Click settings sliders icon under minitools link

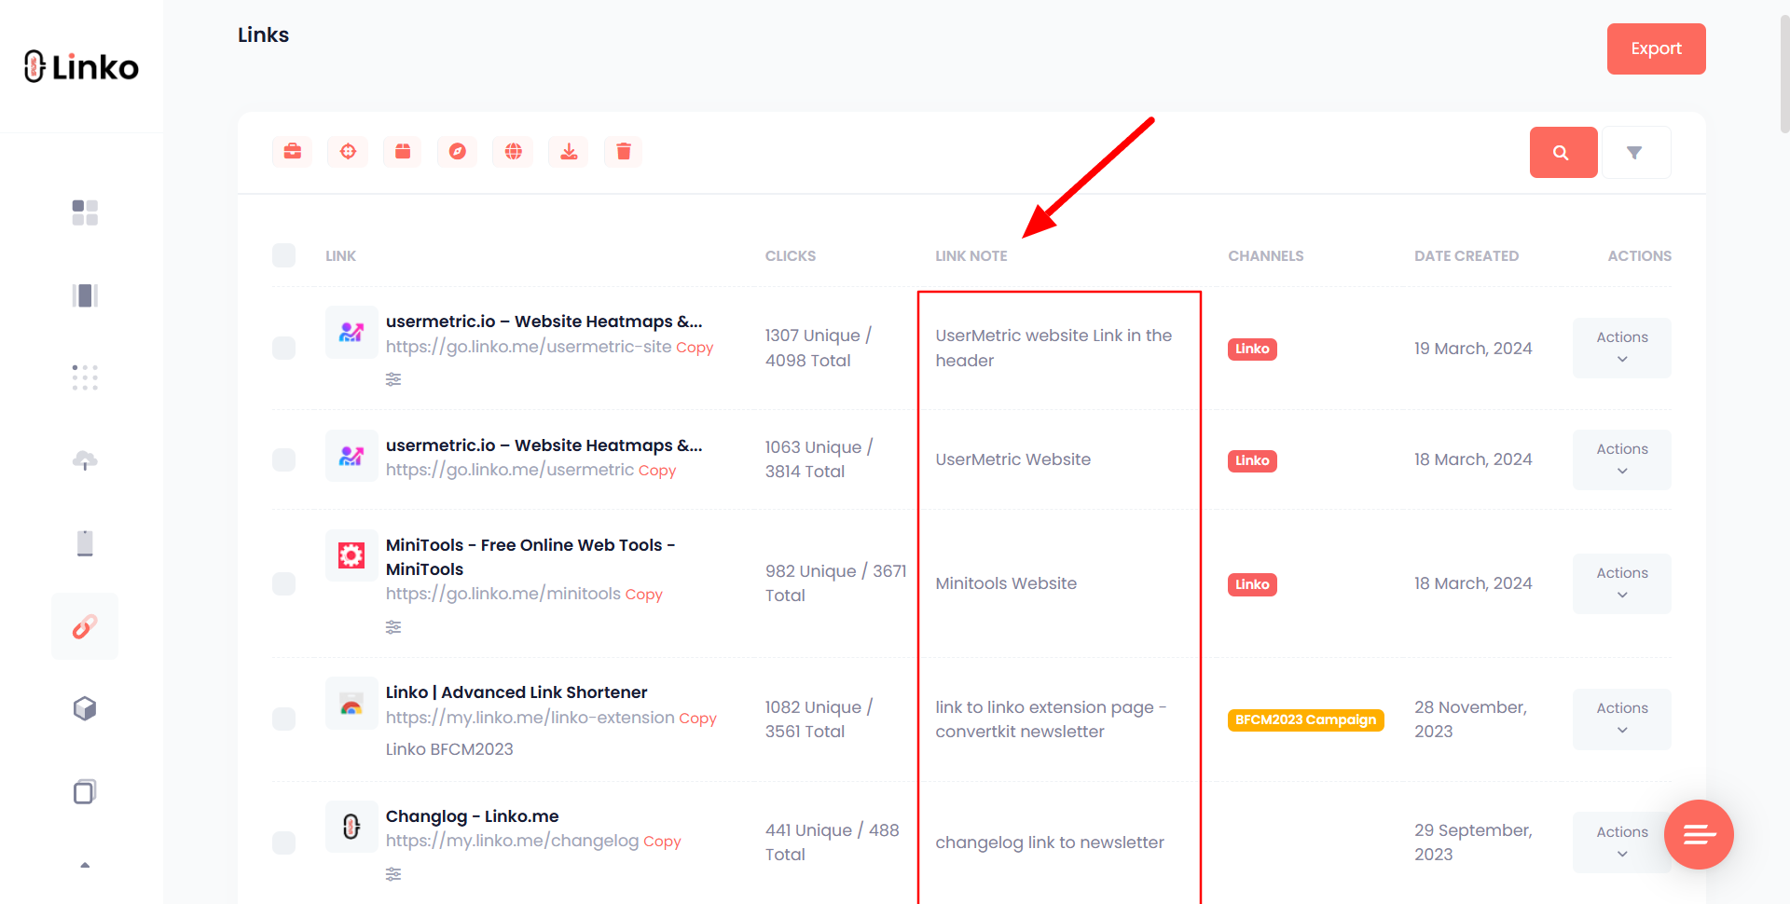393,627
